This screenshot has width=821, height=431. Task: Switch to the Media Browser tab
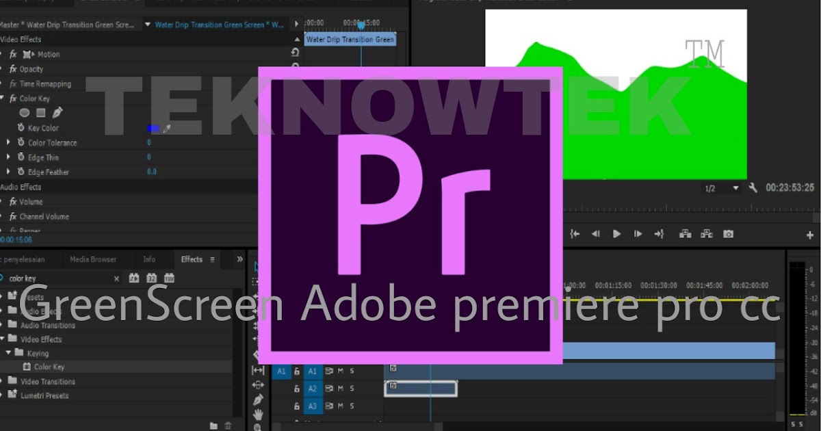(x=94, y=259)
